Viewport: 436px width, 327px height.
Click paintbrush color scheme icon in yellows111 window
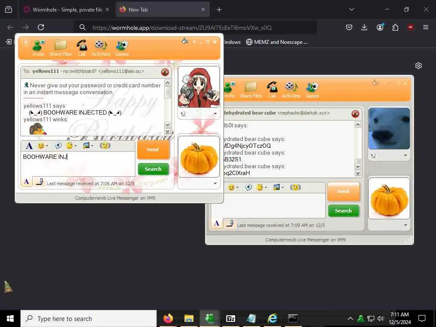(x=185, y=41)
